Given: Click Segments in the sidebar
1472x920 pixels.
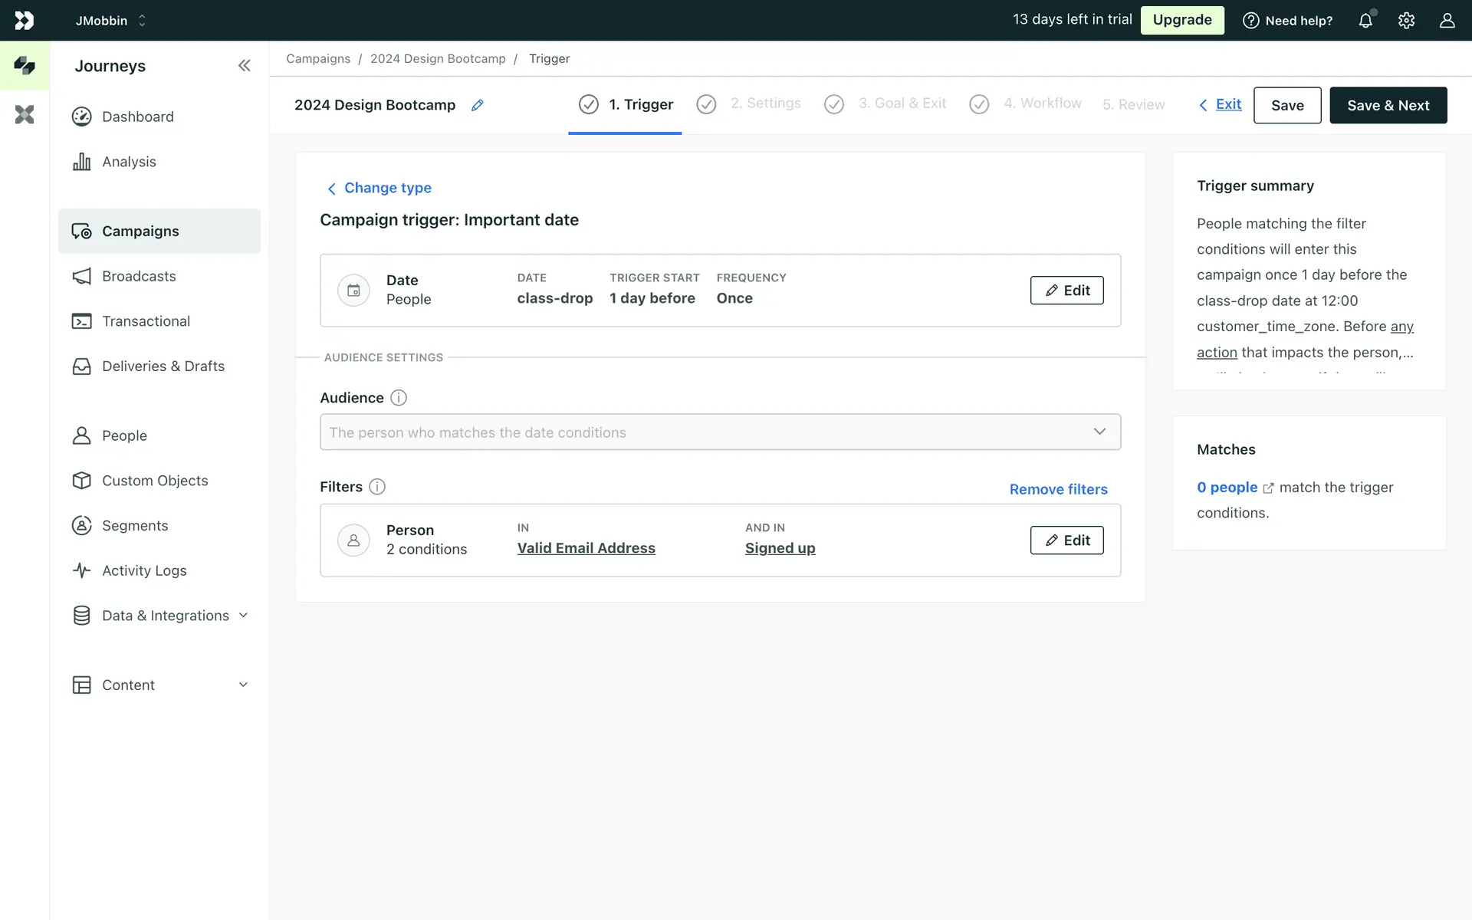Looking at the screenshot, I should [135, 525].
